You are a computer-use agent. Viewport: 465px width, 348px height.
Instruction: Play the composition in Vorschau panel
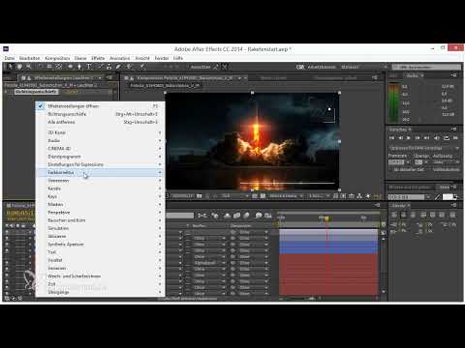click(x=409, y=138)
